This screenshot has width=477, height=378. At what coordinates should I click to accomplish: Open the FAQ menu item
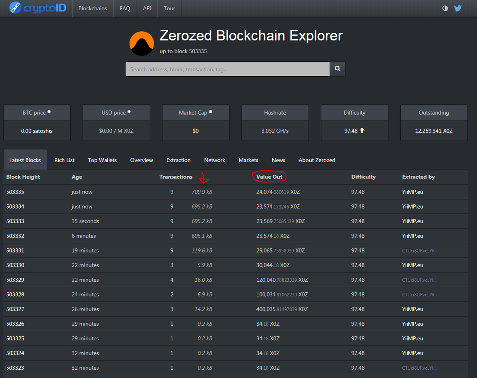coord(125,8)
